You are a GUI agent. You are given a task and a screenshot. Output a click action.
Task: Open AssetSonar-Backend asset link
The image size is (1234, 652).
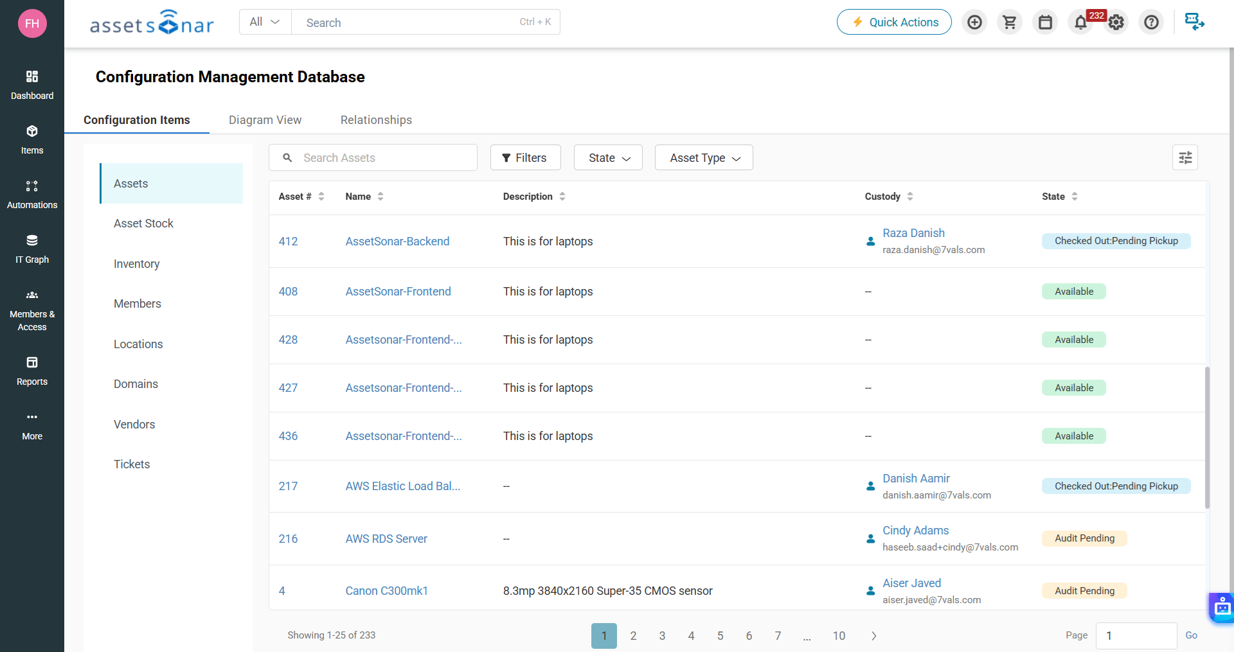coord(397,242)
